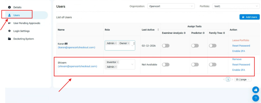Remove the Admin tag from Shivam's role

pyautogui.click(x=116, y=67)
